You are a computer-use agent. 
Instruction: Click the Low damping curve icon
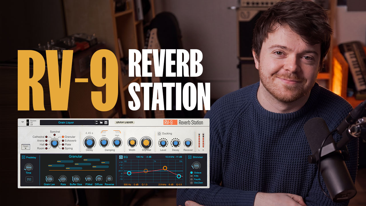coord(104,132)
